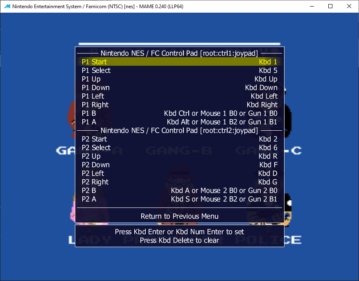
Task: Click the Kbd Right binding text
Action: (x=262, y=105)
